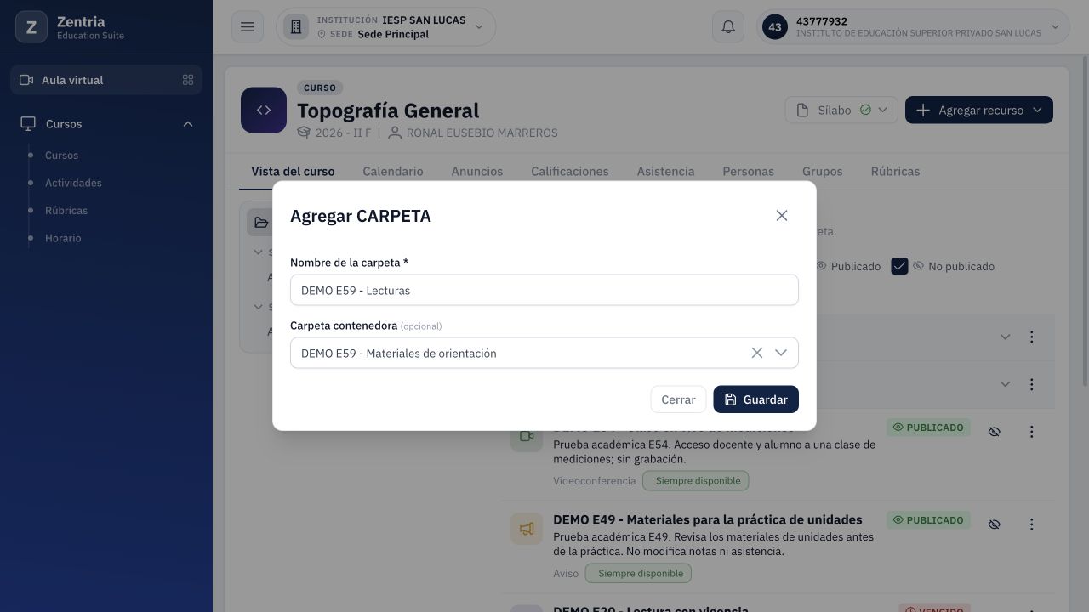
Task: Click the plus icon in Agregar recurso
Action: pos(923,110)
